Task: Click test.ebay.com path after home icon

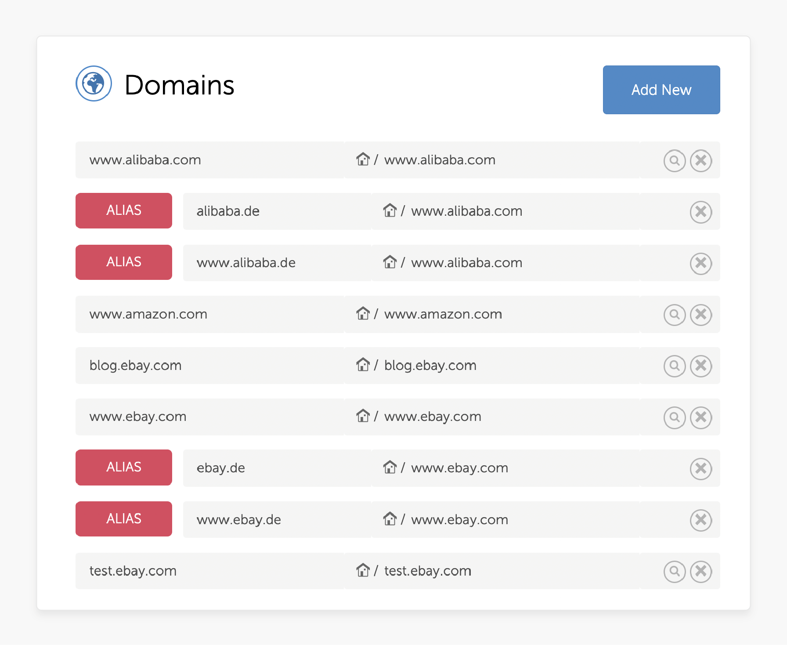Action: pyautogui.click(x=428, y=571)
